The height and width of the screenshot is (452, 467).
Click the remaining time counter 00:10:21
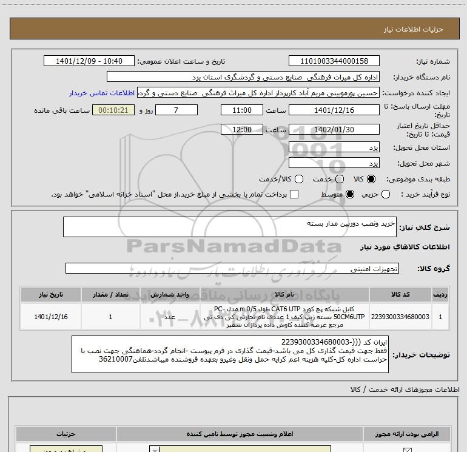click(x=113, y=110)
